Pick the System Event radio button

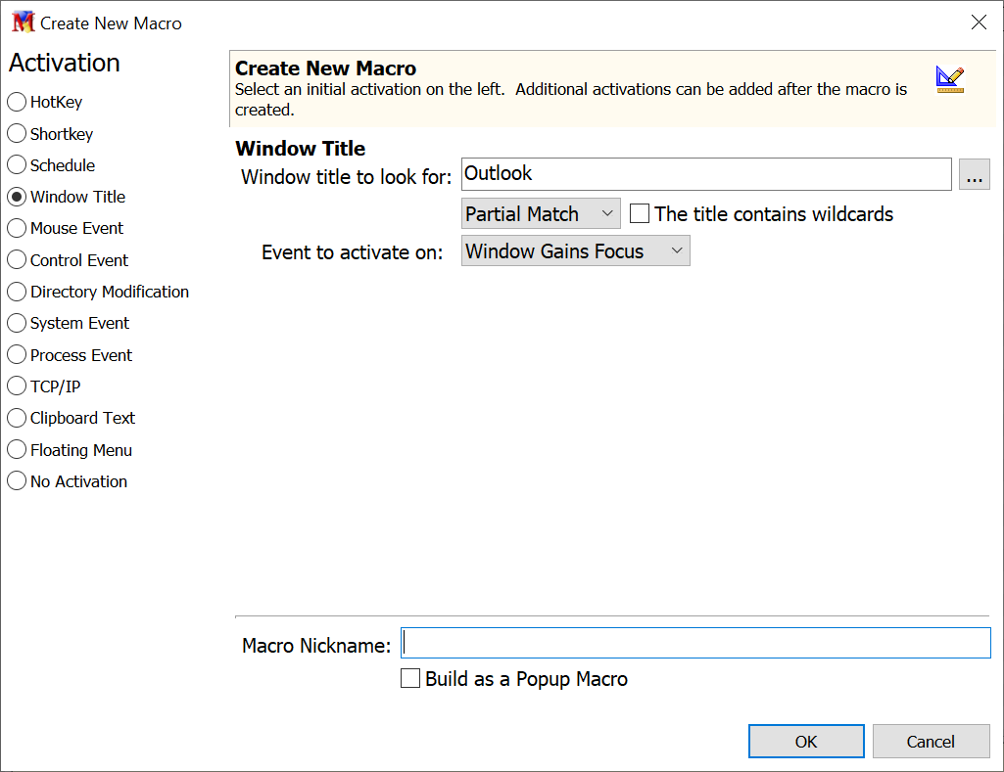coord(17,323)
